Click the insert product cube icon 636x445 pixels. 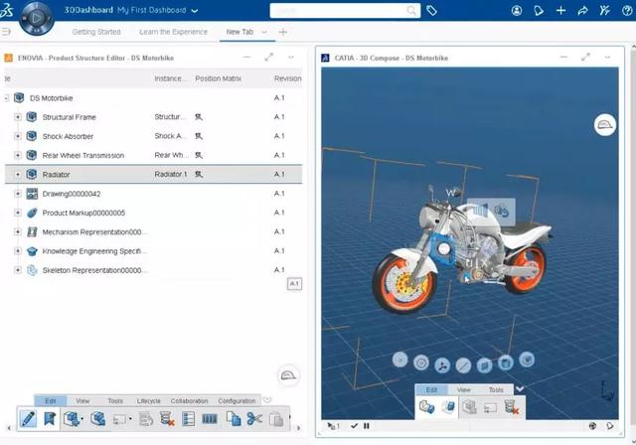point(73,418)
